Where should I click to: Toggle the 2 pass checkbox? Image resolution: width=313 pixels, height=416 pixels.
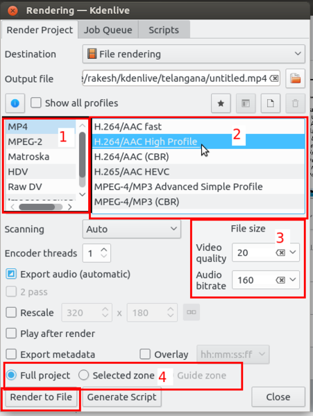11,292
